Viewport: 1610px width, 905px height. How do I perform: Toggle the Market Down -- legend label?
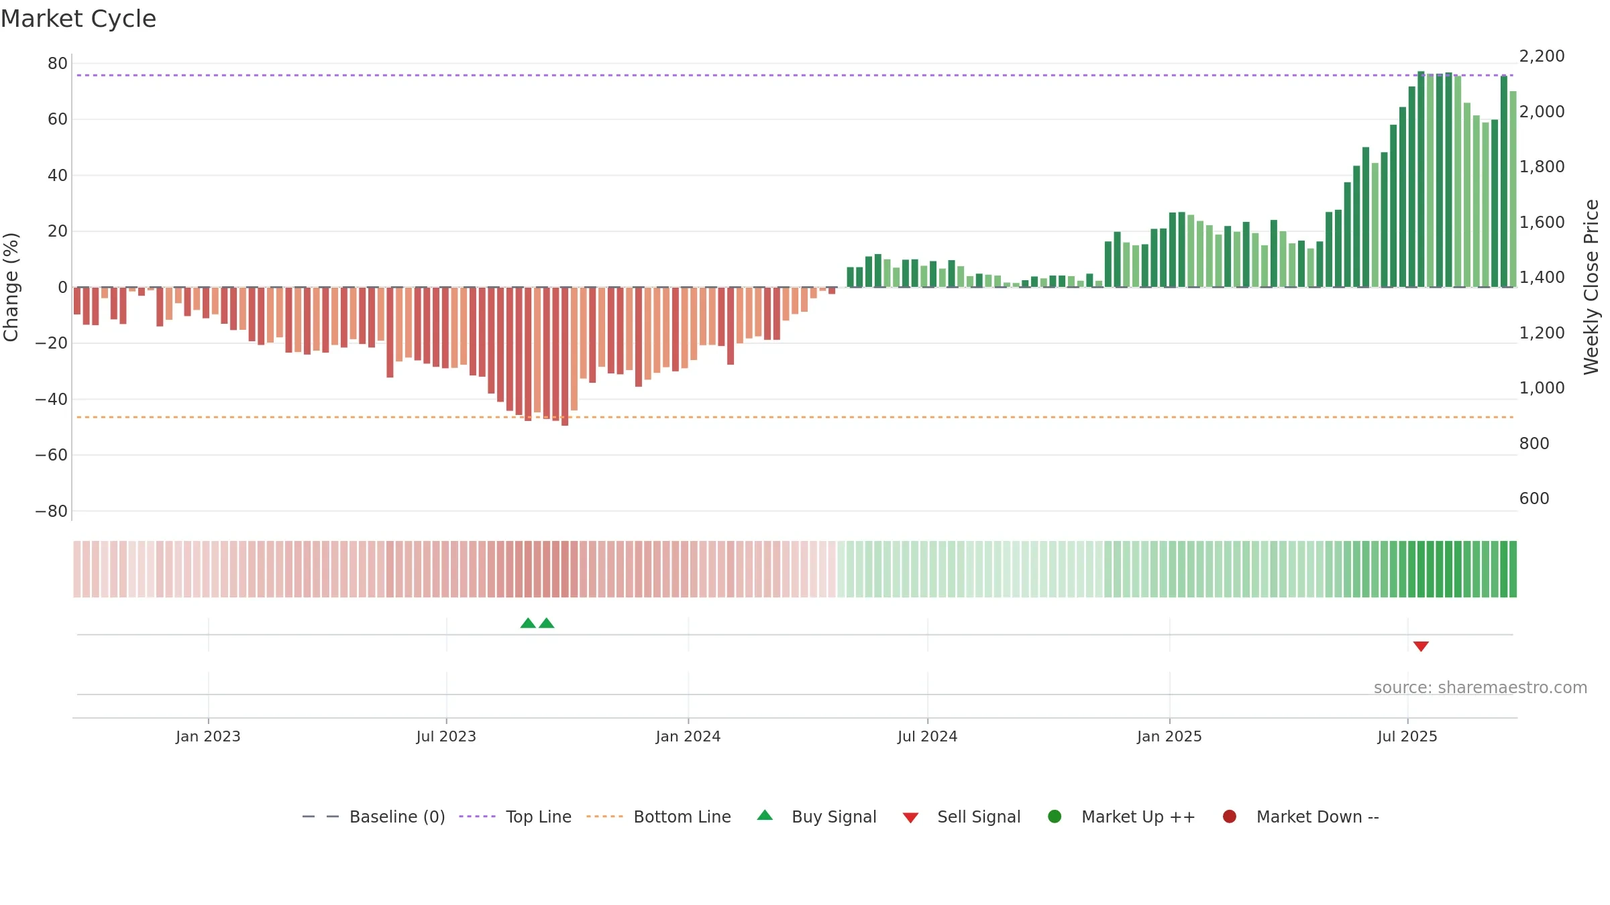click(1318, 817)
